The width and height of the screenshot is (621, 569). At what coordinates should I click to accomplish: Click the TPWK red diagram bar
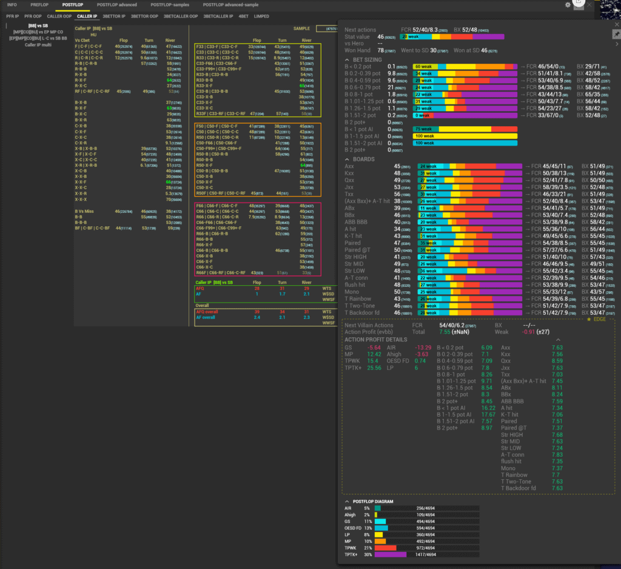(x=385, y=548)
